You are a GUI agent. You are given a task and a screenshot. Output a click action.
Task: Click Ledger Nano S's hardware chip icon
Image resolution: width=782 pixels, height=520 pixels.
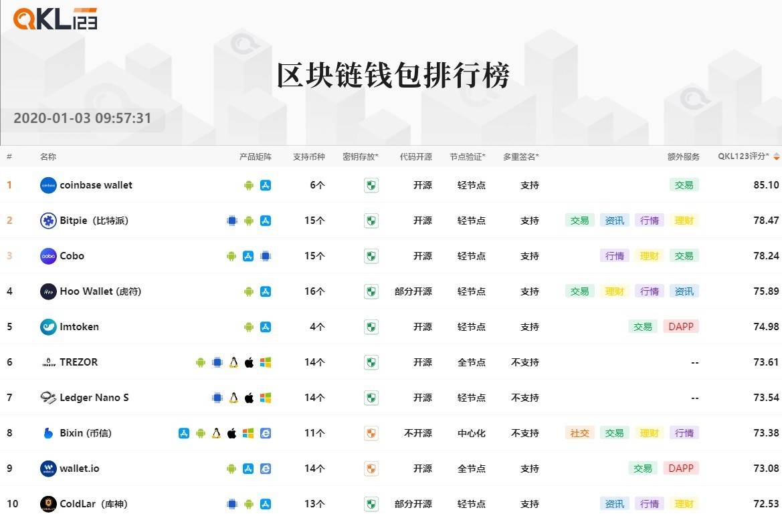217,398
